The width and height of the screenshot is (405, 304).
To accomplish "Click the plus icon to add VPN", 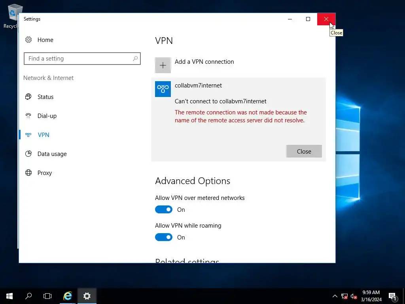I will [163, 65].
